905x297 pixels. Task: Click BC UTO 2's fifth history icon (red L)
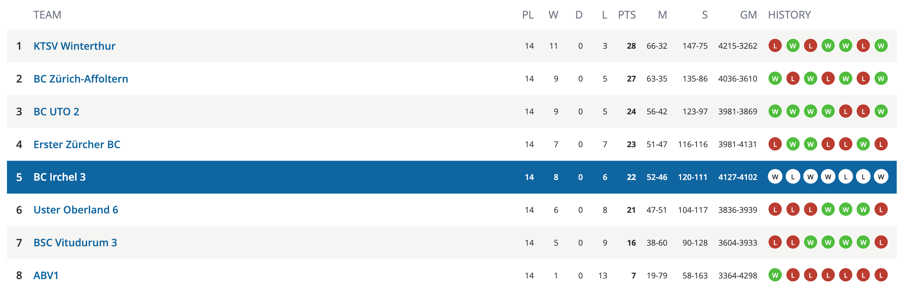846,111
